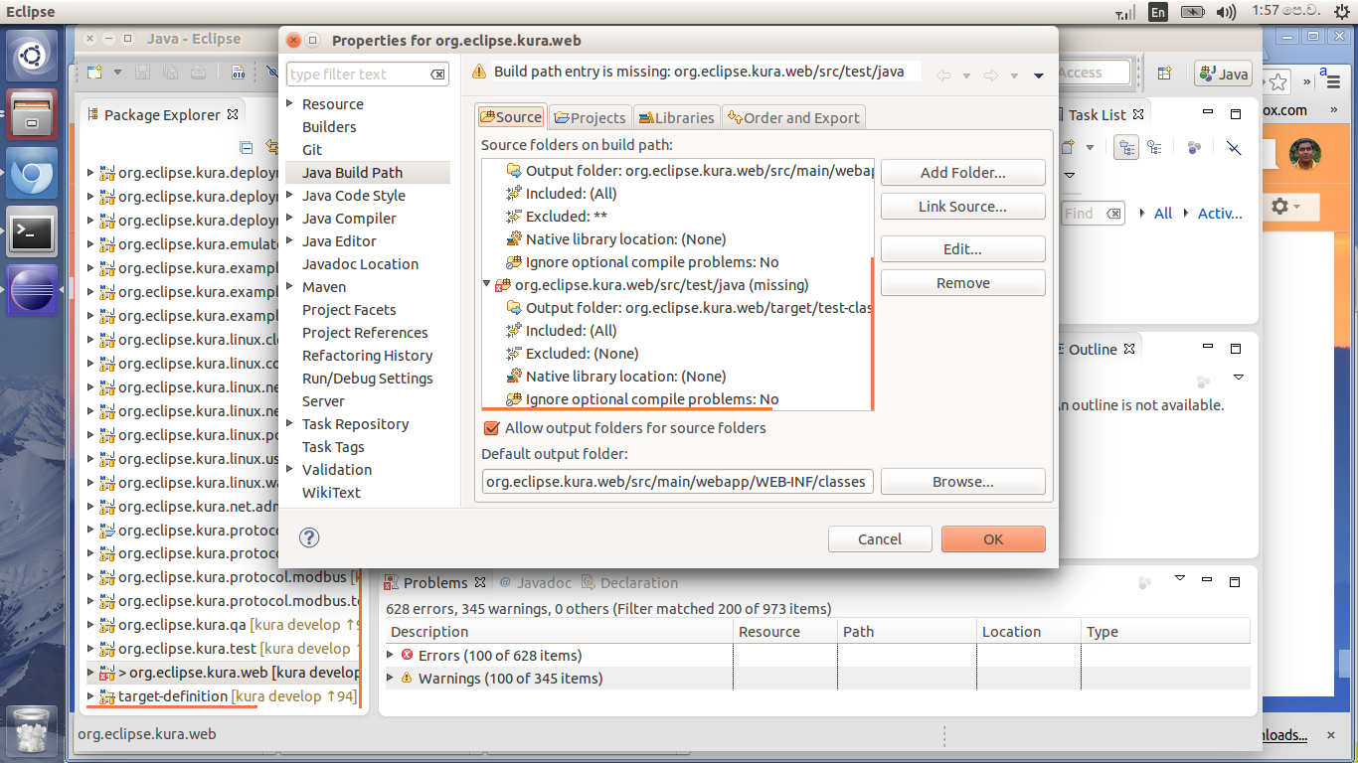
Task: Open the Ubuntu Dash launcher icon
Action: (x=33, y=56)
